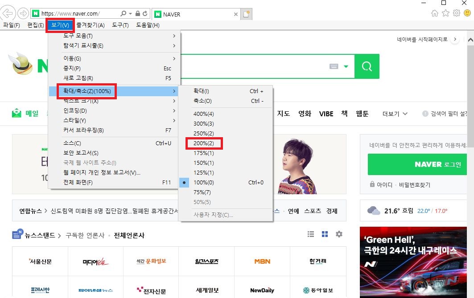
Task: Expand the 이동(G) submenu
Action: [115, 58]
